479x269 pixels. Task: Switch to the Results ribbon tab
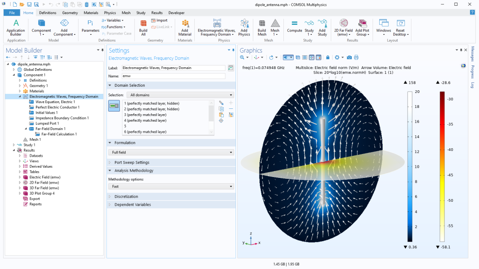(x=157, y=13)
